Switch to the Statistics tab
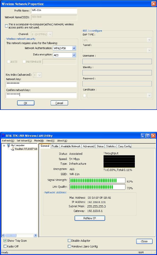The width and height of the screenshot is (157, 255). pos(111,146)
